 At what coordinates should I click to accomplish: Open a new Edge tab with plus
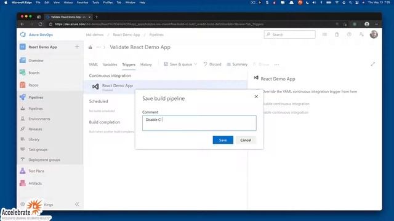click(96, 17)
